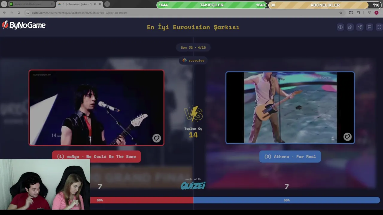
Task: Click the red 50% vote bar
Action: [x=142, y=200]
